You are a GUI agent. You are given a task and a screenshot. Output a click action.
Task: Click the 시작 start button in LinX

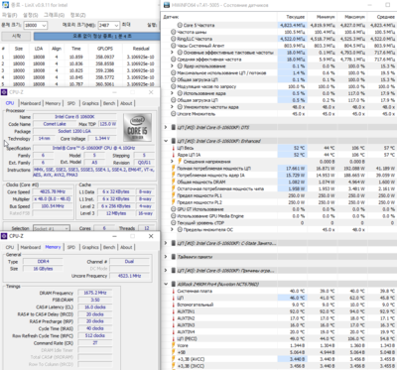point(16,36)
